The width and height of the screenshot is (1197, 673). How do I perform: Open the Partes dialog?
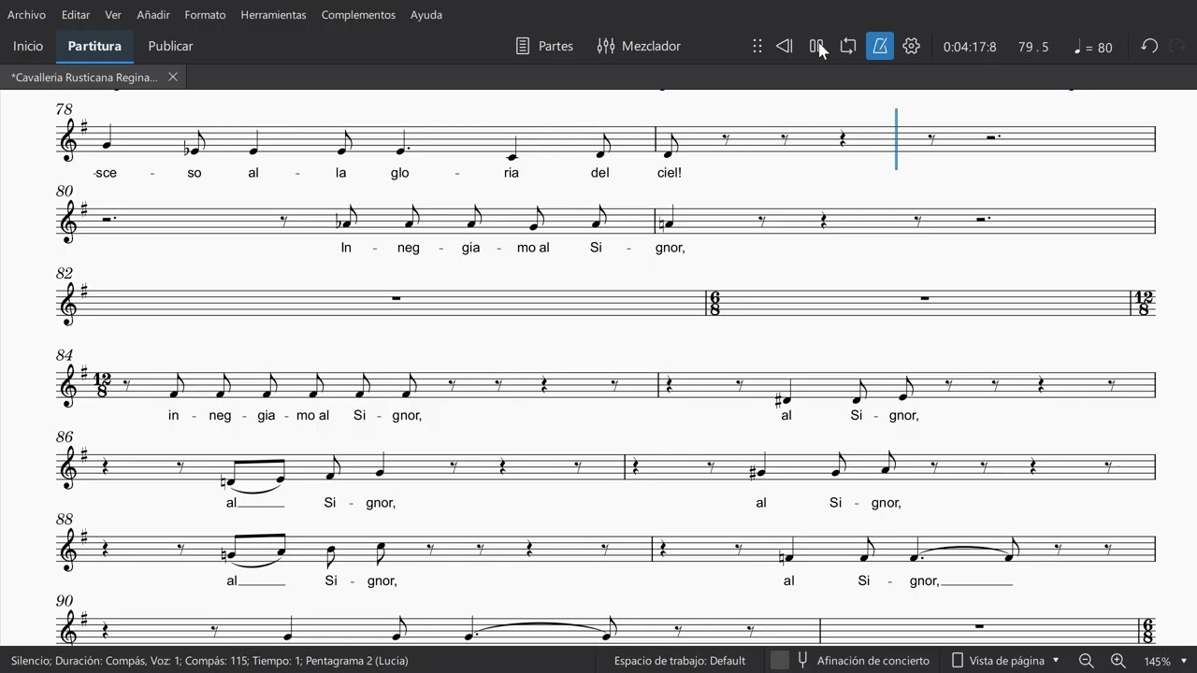(544, 46)
